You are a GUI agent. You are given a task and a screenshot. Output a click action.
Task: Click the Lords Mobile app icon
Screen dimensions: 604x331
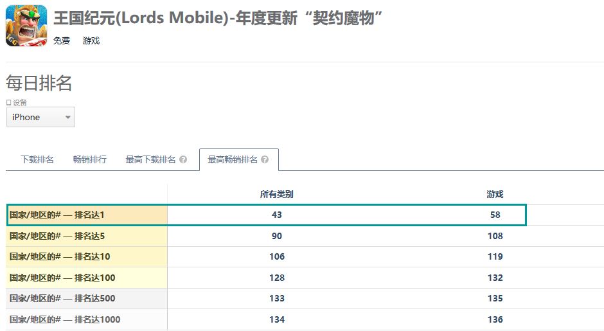(26, 26)
